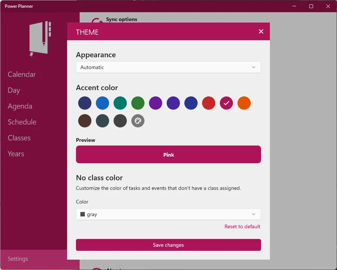The image size is (337, 270).
Task: Click the Pink preview button
Action: point(168,154)
